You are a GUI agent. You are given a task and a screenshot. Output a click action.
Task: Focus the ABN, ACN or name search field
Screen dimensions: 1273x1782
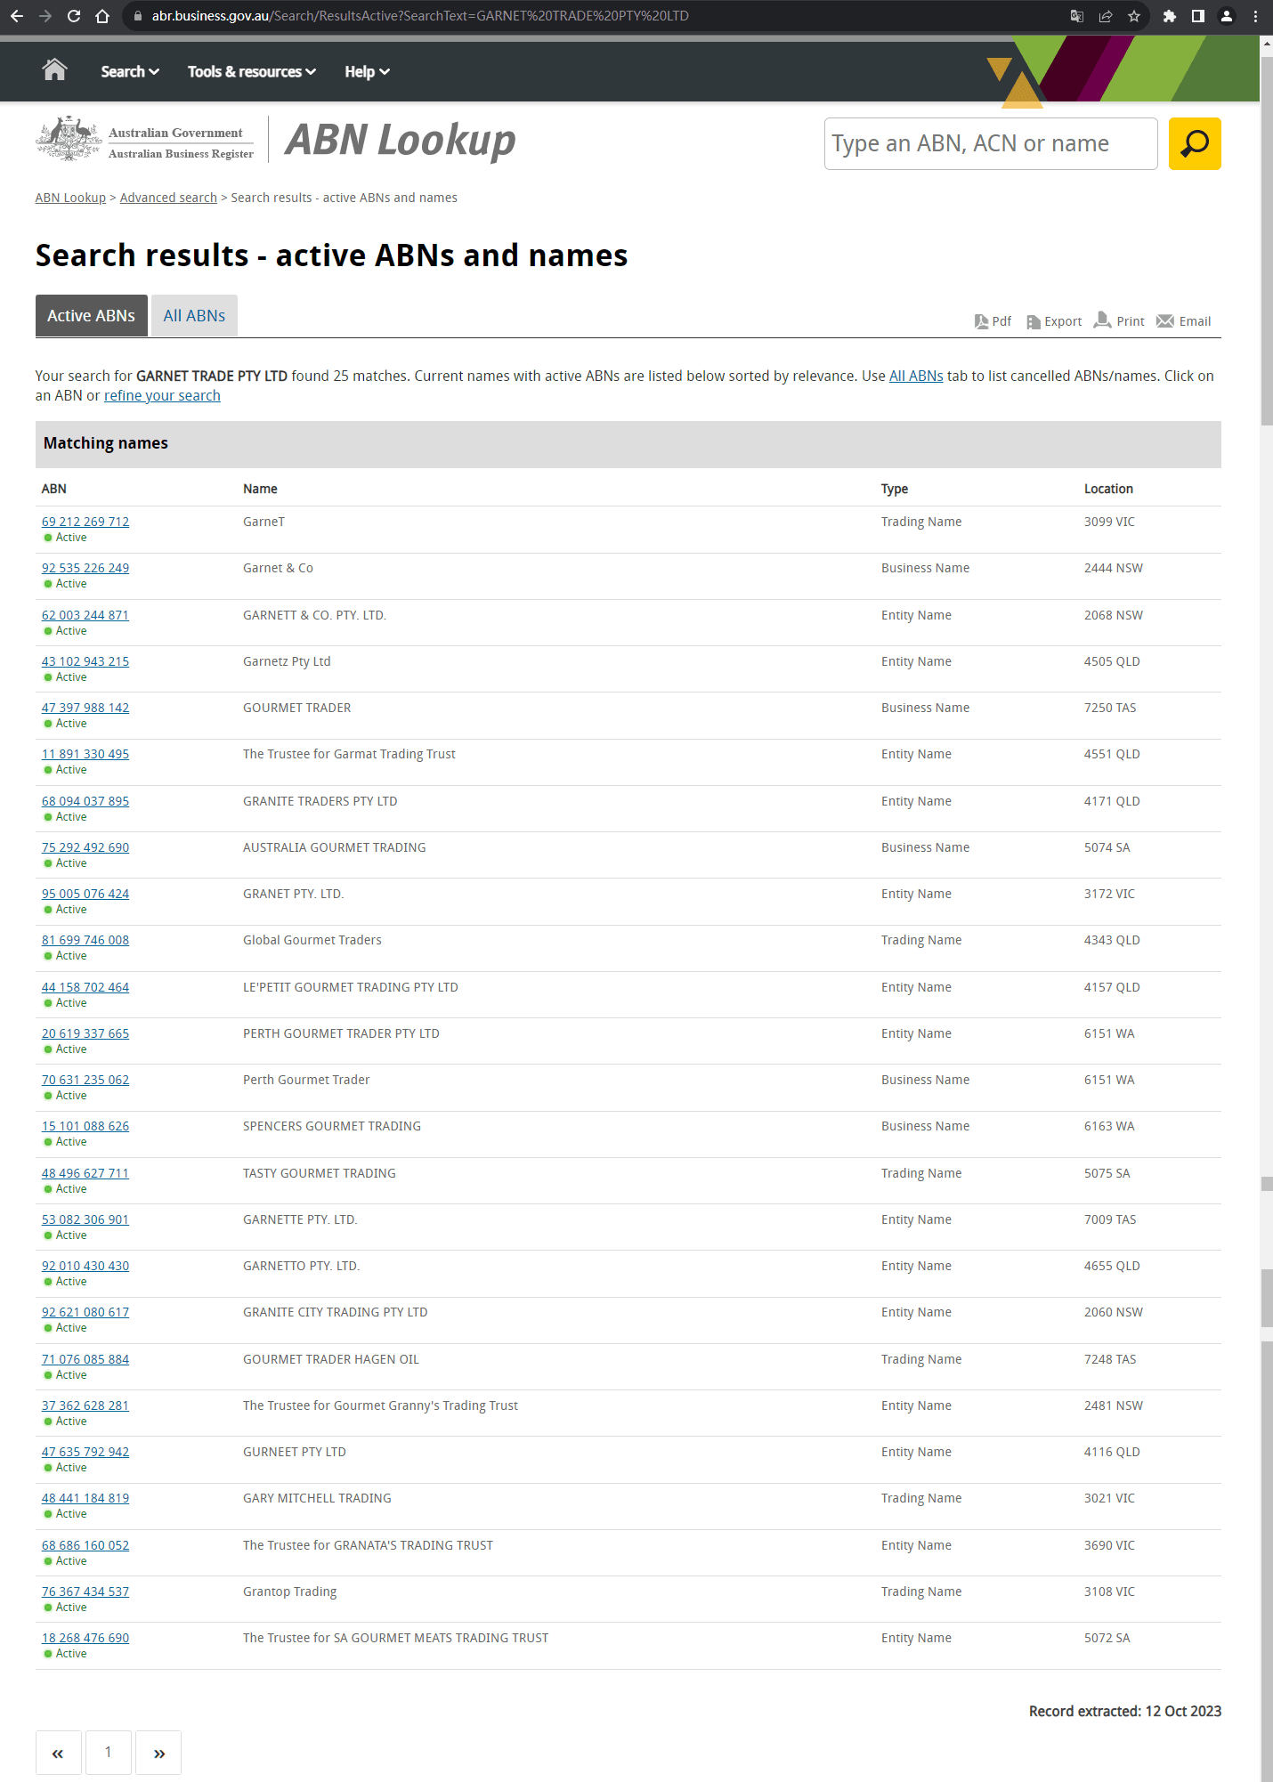point(991,143)
